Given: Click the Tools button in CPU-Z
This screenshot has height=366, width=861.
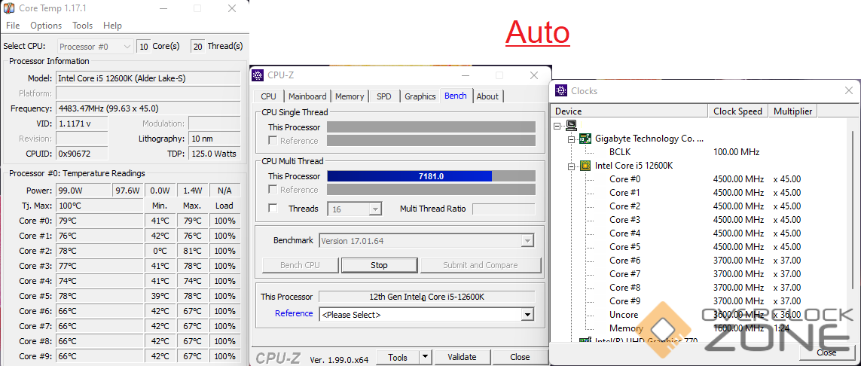Looking at the screenshot, I should 398,357.
